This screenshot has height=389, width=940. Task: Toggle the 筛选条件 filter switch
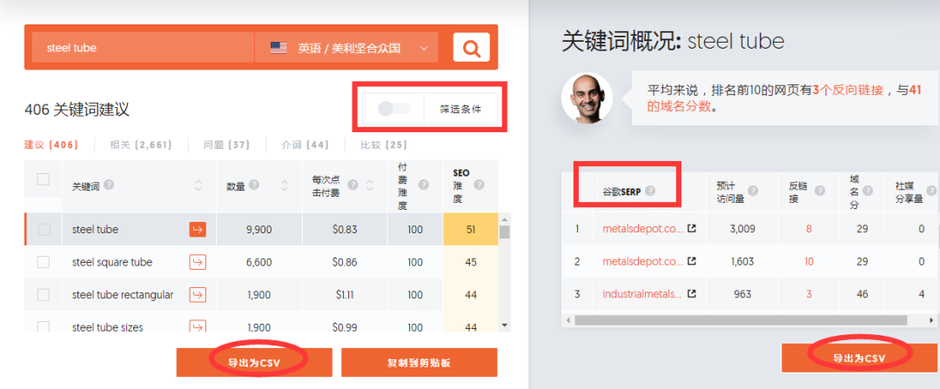point(394,109)
